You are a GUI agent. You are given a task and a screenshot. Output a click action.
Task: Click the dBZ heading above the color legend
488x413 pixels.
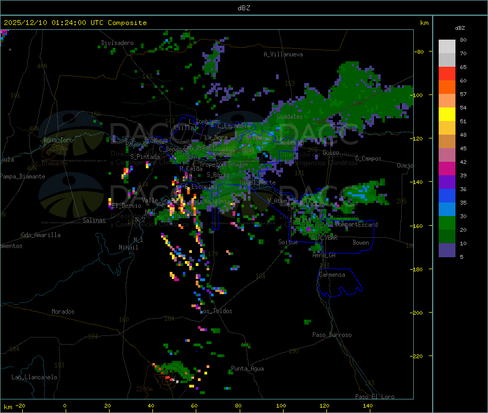coord(460,28)
